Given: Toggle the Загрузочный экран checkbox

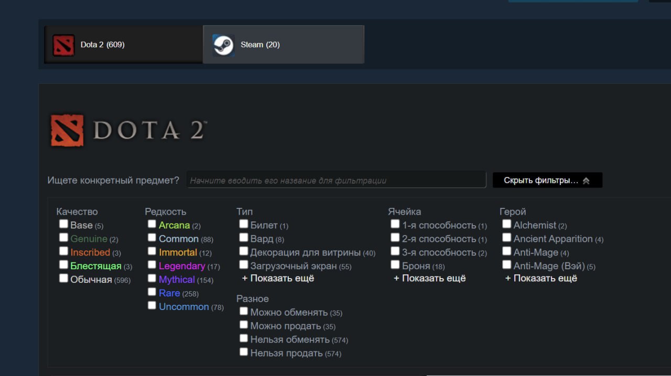Looking at the screenshot, I should [243, 264].
